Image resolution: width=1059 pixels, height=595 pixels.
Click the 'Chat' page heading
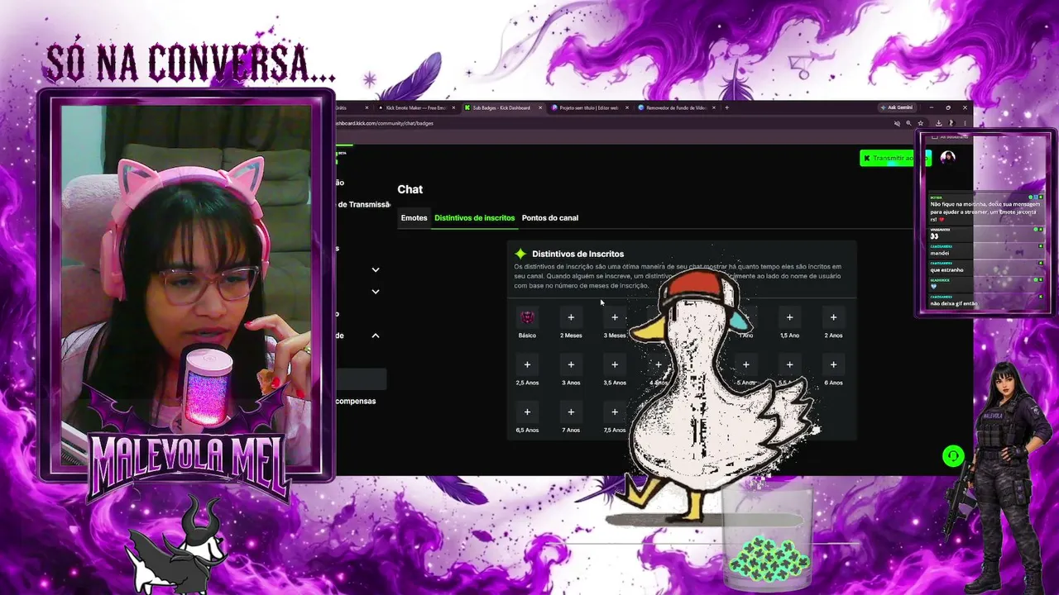(410, 189)
